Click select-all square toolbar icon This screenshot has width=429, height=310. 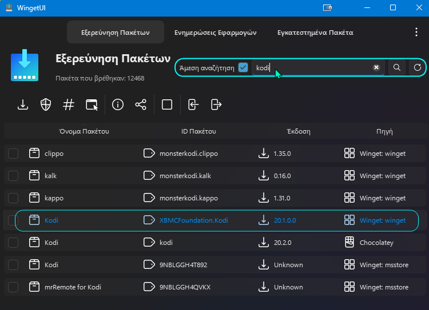click(167, 104)
